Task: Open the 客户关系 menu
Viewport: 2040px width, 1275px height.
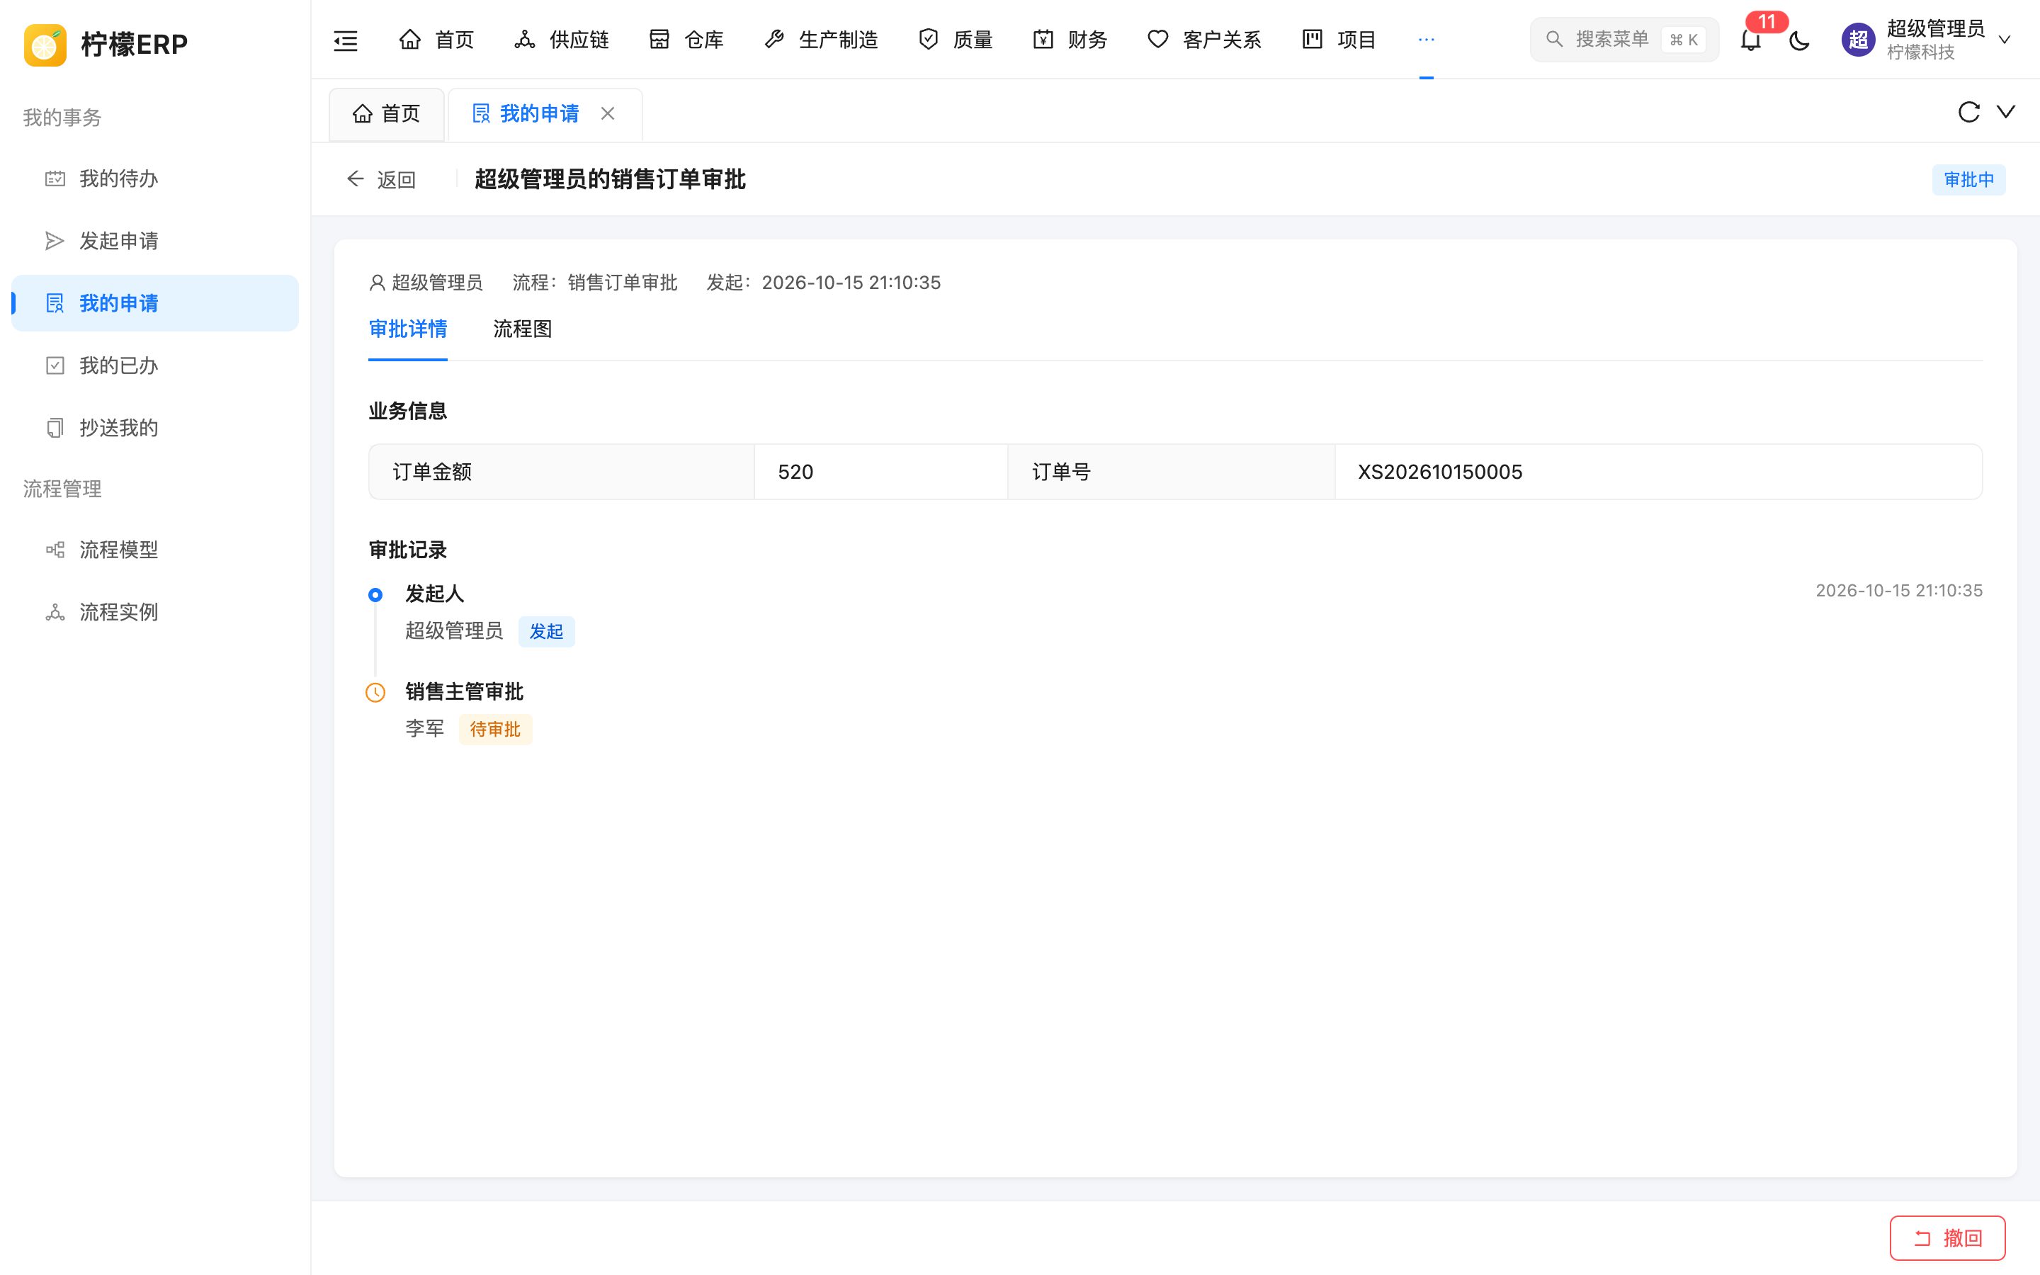Action: click(1206, 40)
